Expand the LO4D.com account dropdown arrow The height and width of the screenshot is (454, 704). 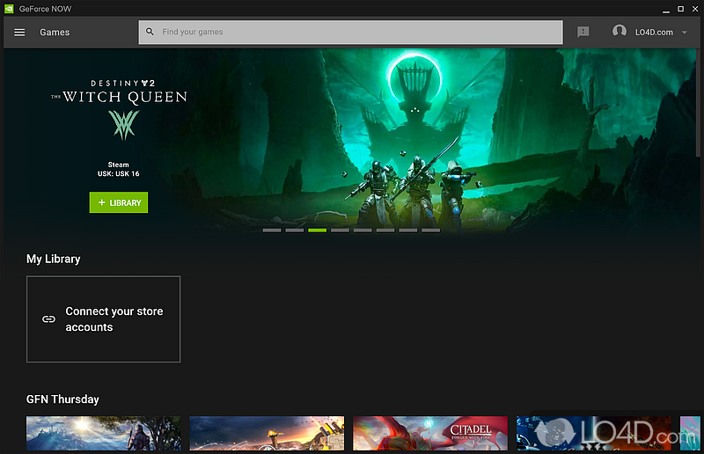coord(685,33)
